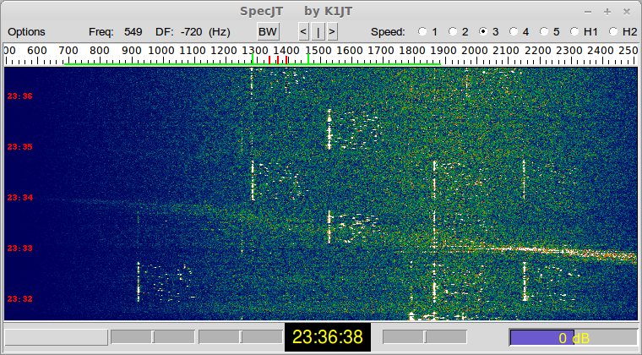Click the DF value -720
642x355 pixels.
pos(191,32)
